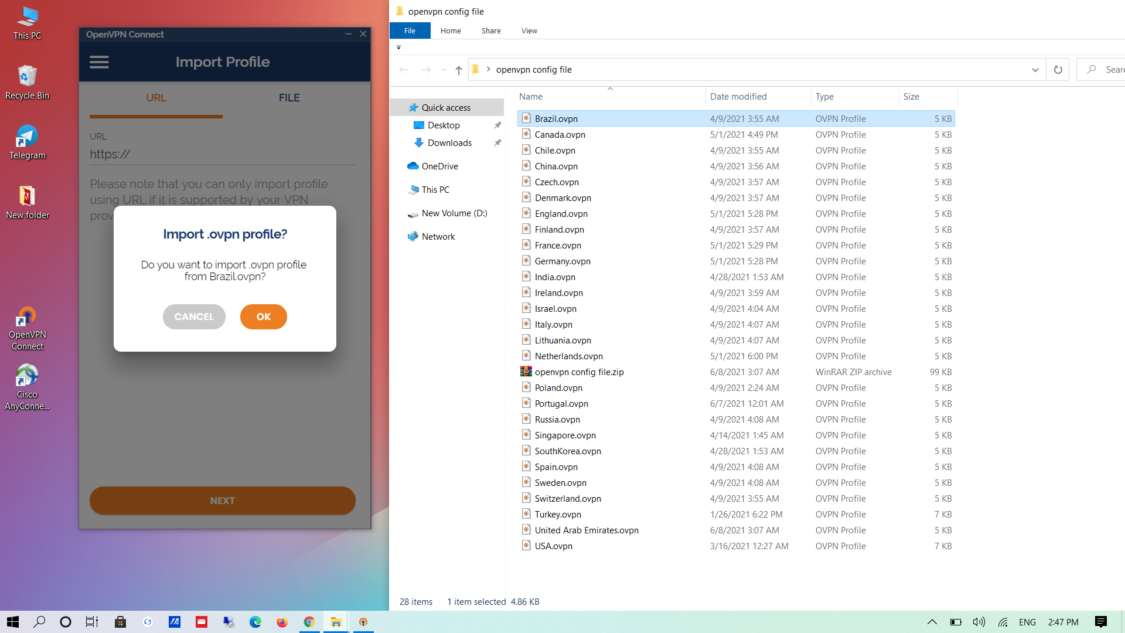Sort files by Type column header
1125x633 pixels.
[x=855, y=97]
